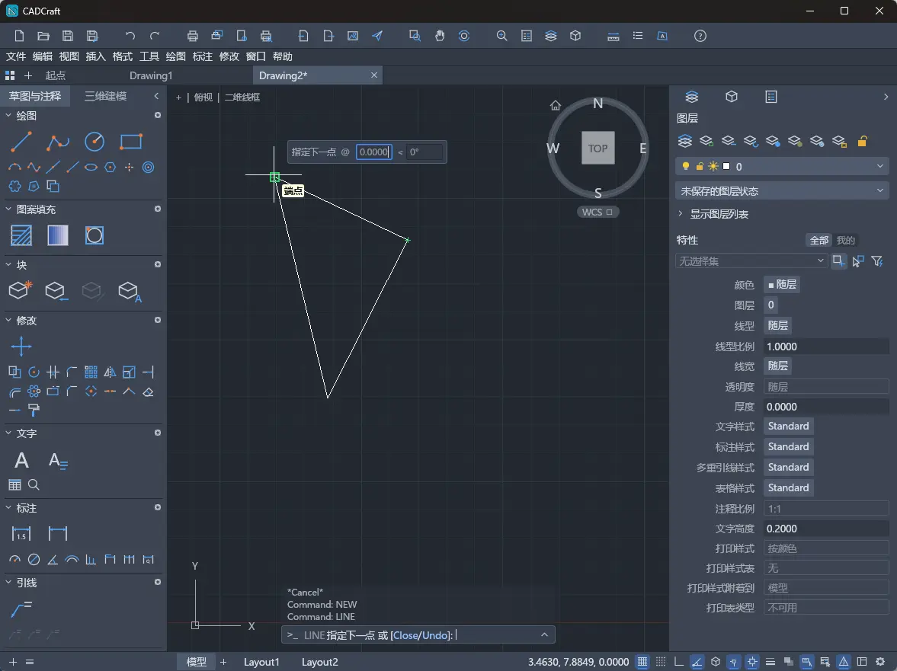Select the Rectangle drawing tool
This screenshot has width=897, height=671.
pos(131,141)
